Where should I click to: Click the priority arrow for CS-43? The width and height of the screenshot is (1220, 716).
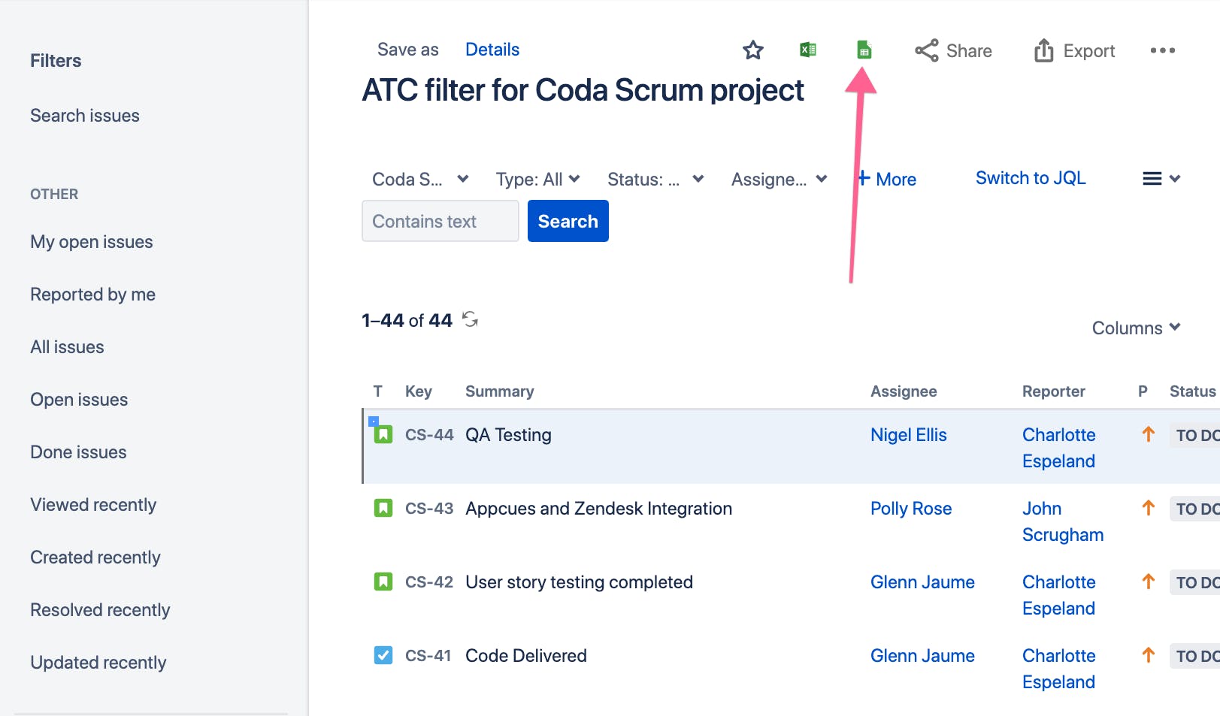(x=1149, y=508)
